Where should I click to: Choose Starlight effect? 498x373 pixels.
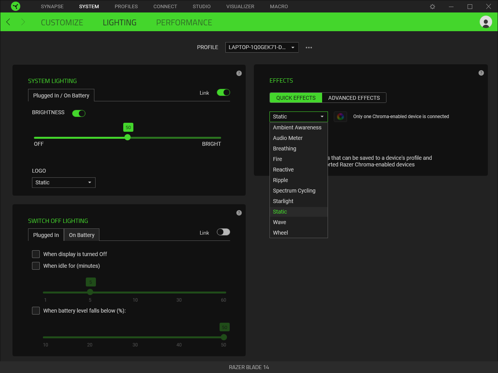point(299,201)
